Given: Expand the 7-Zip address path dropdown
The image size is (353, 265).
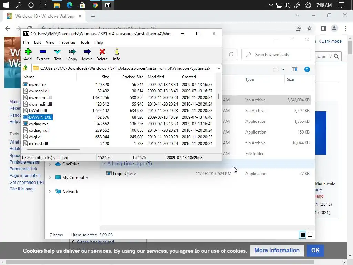Looking at the screenshot, I should [219, 68].
